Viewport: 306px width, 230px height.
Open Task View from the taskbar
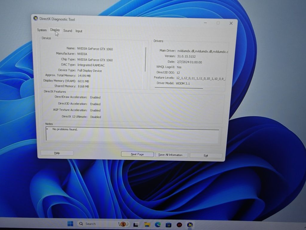136,225
